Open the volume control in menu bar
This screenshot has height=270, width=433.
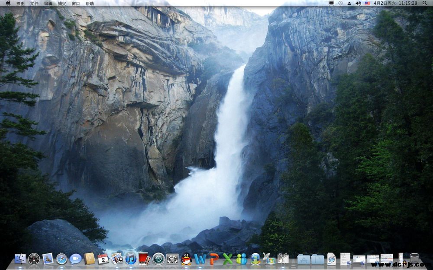(358, 3)
